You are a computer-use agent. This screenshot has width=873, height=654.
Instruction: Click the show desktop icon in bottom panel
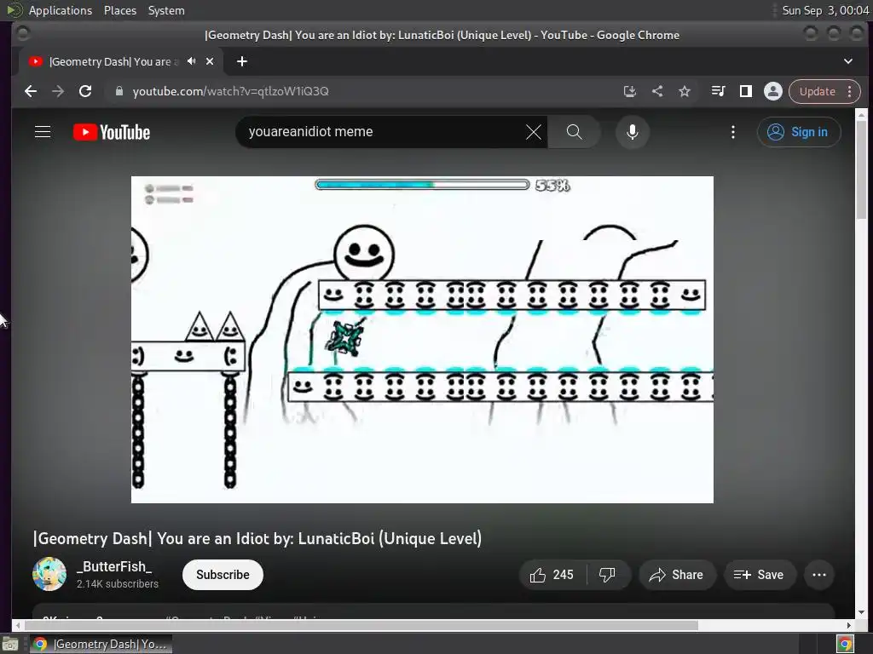click(x=10, y=645)
